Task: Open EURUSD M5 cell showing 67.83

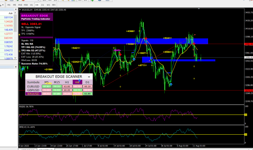Action: (47, 87)
